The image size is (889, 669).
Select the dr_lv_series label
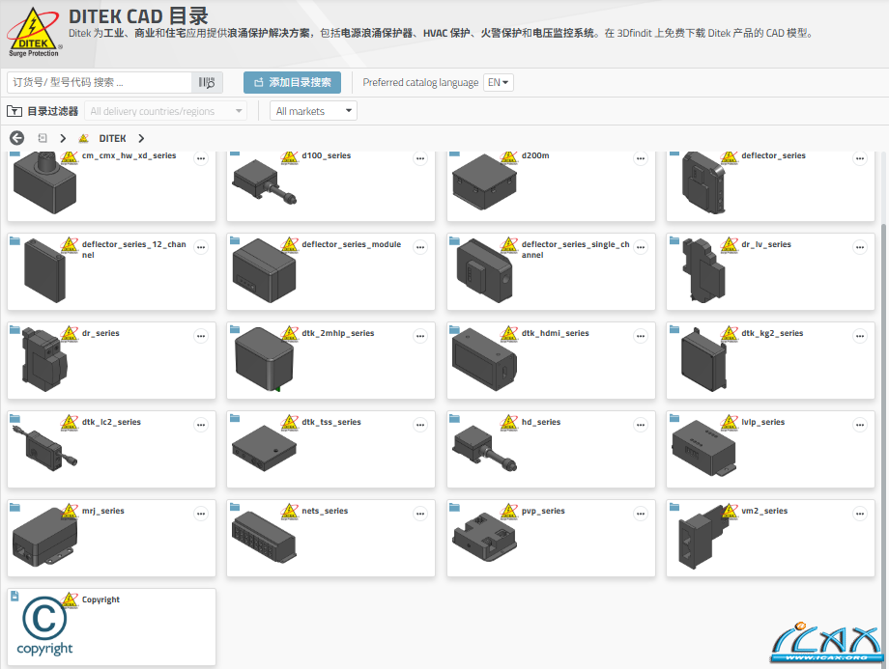(x=766, y=244)
